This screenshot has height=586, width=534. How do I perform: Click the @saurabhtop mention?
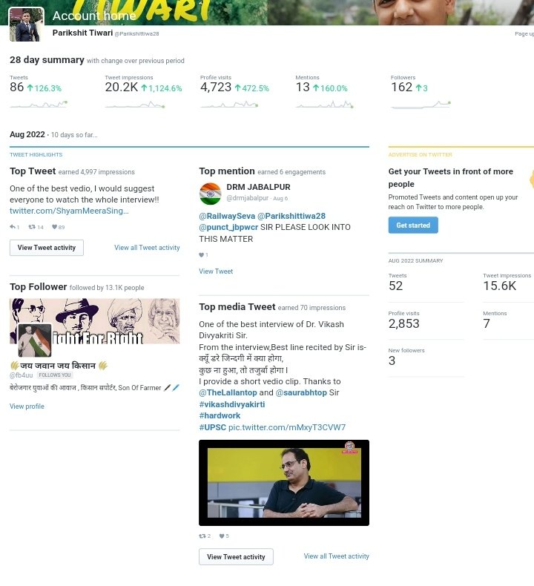click(x=301, y=392)
